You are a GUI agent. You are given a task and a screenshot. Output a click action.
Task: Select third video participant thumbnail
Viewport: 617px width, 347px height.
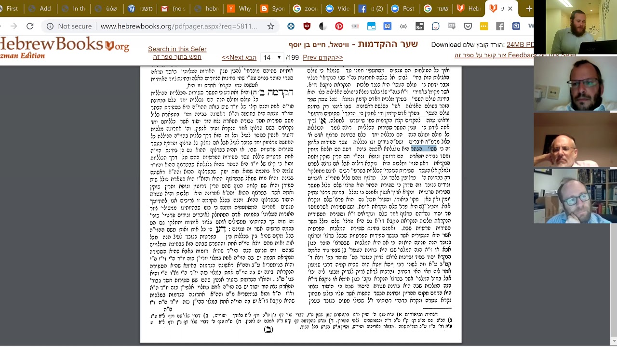[575, 140]
